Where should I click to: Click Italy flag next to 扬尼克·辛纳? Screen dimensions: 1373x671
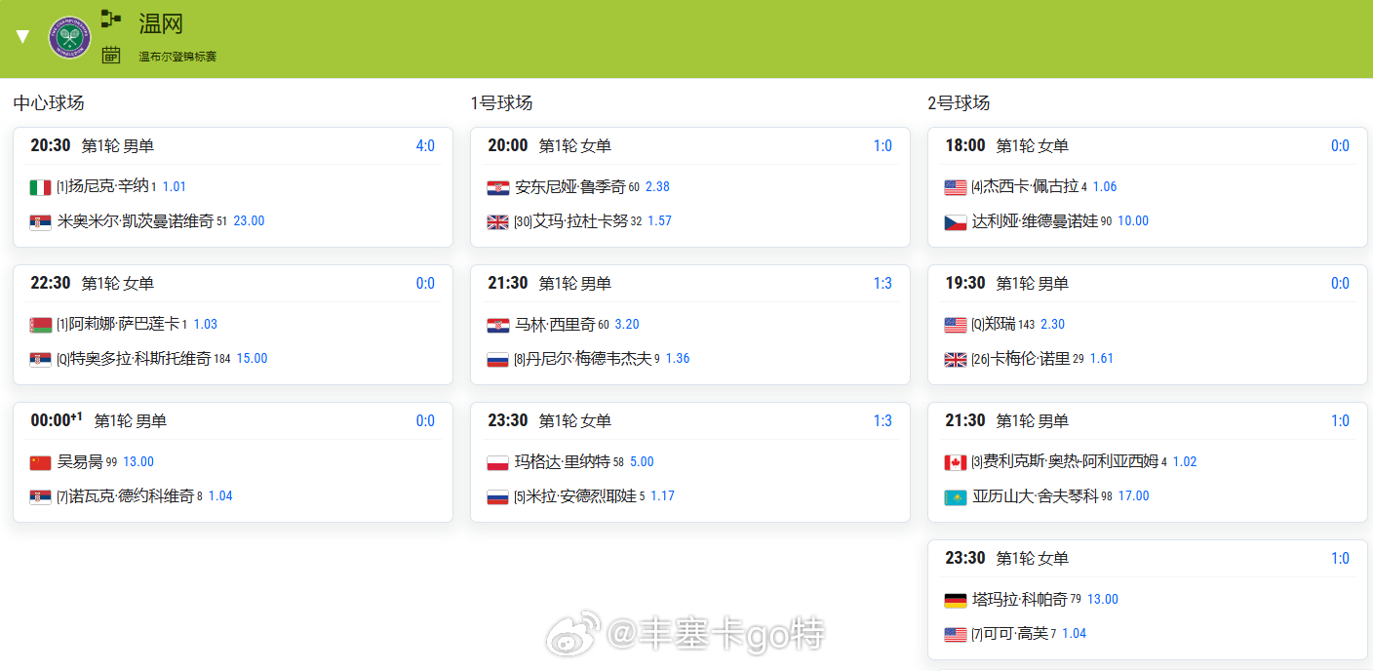click(41, 187)
